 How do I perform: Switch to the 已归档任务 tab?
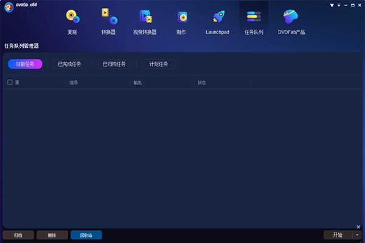(x=113, y=64)
